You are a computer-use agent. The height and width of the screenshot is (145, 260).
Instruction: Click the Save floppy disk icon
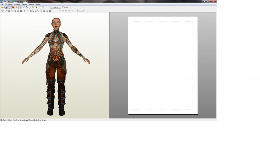click(6, 7)
